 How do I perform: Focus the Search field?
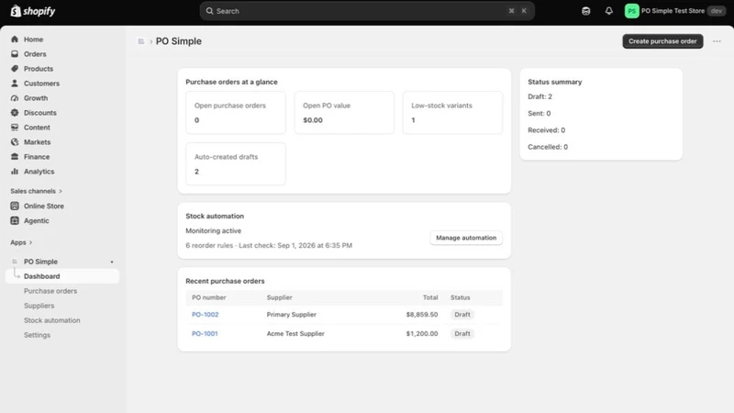(367, 11)
